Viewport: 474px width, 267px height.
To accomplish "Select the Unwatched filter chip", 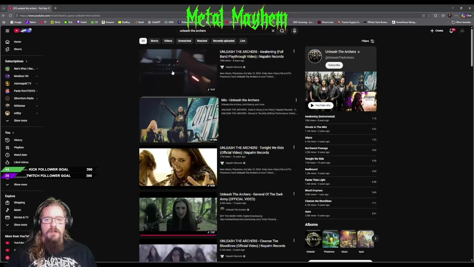I will click(184, 41).
